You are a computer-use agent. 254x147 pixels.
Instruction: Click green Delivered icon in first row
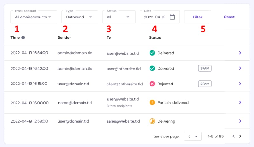click(x=152, y=53)
